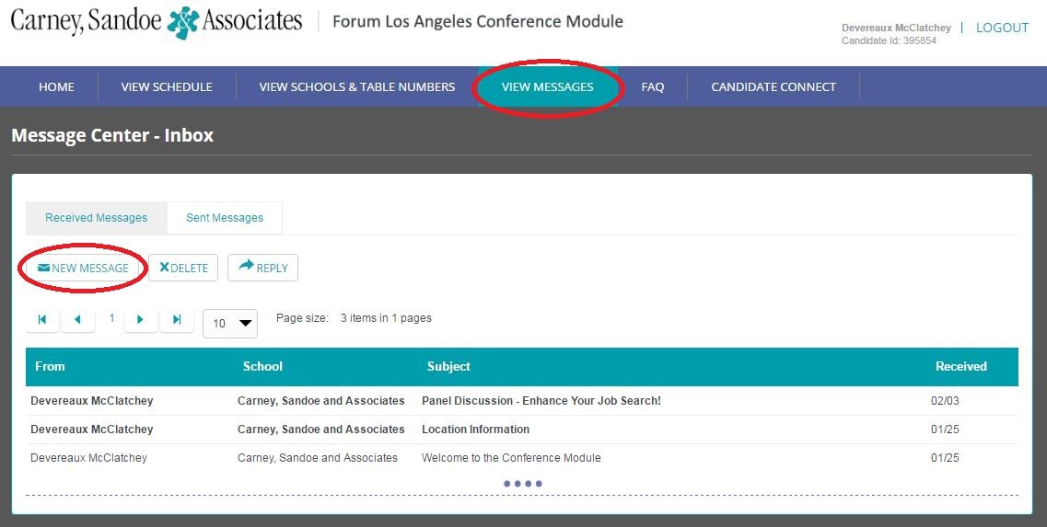Image resolution: width=1047 pixels, height=527 pixels.
Task: Open the page size dropdown
Action: click(229, 323)
